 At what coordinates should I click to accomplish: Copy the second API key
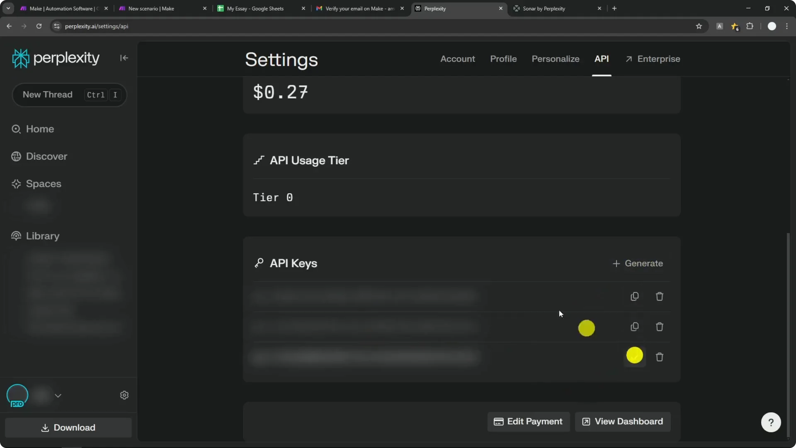pyautogui.click(x=634, y=327)
